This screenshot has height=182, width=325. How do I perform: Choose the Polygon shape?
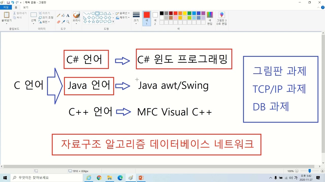[105, 14]
